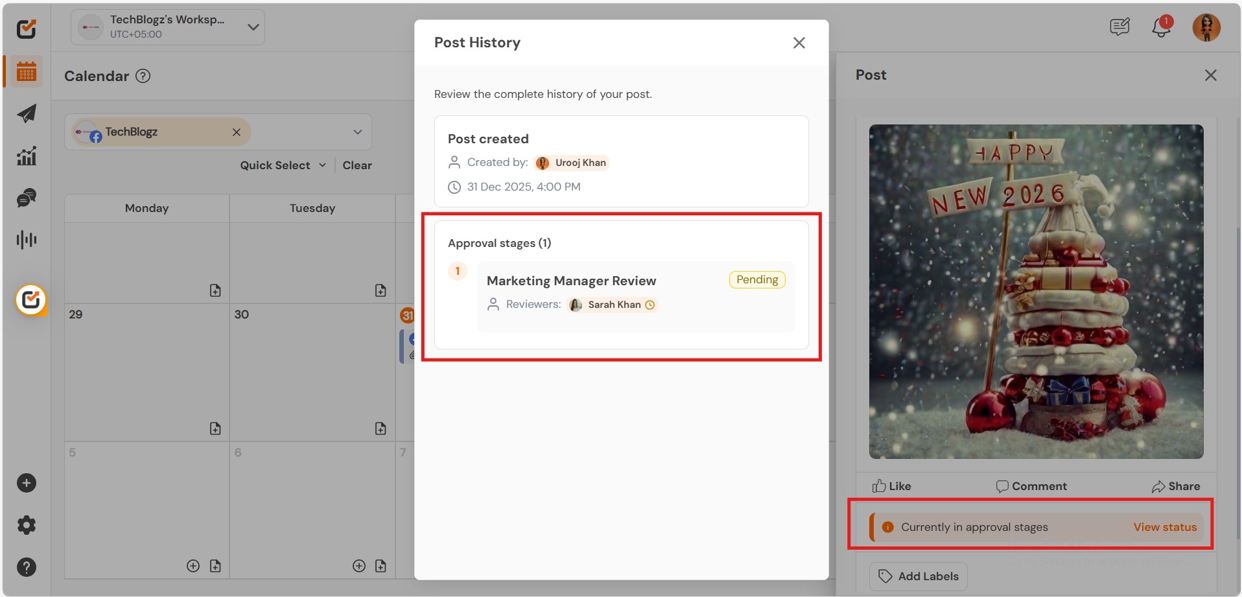Click the help question mark in sidebar
This screenshot has width=1242, height=597.
(x=27, y=567)
